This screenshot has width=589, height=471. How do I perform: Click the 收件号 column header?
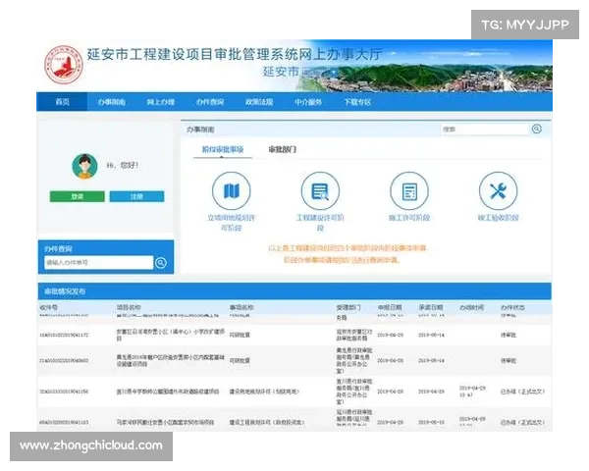(x=48, y=307)
